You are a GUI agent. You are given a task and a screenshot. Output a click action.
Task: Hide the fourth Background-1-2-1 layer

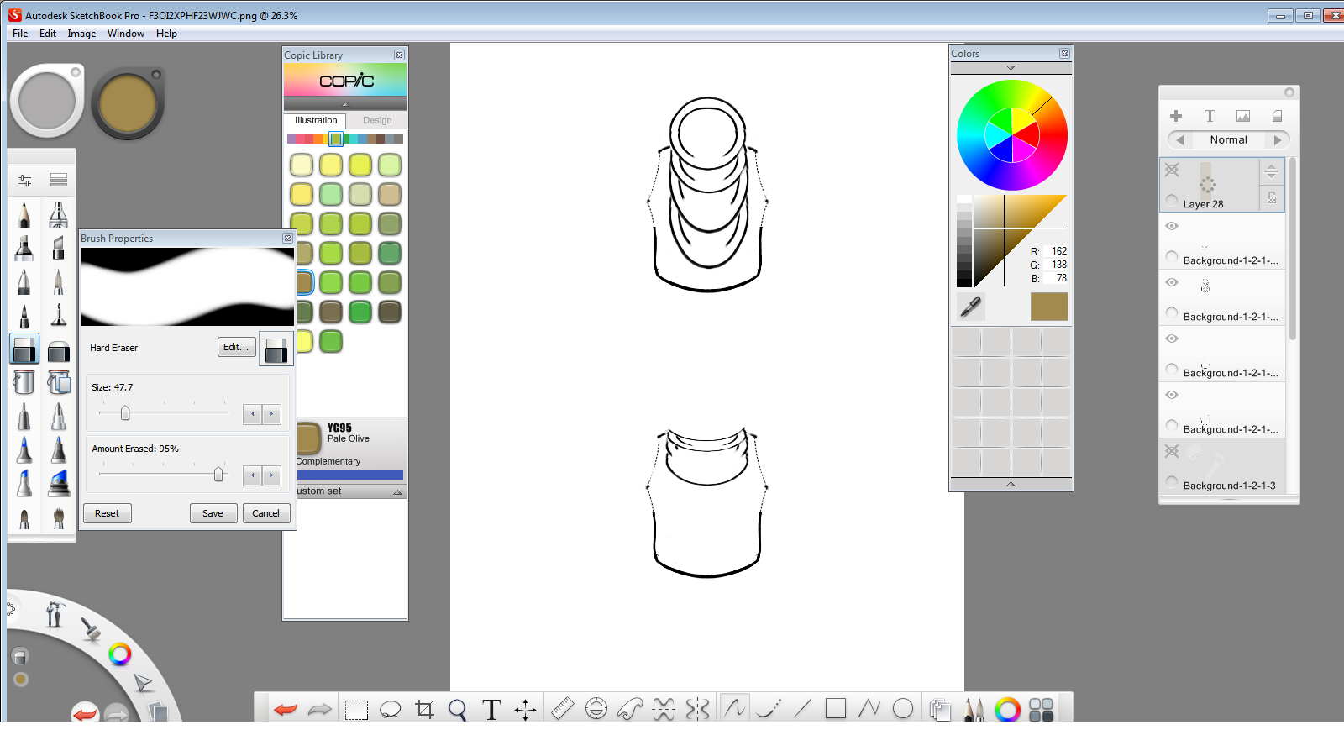pos(1172,395)
